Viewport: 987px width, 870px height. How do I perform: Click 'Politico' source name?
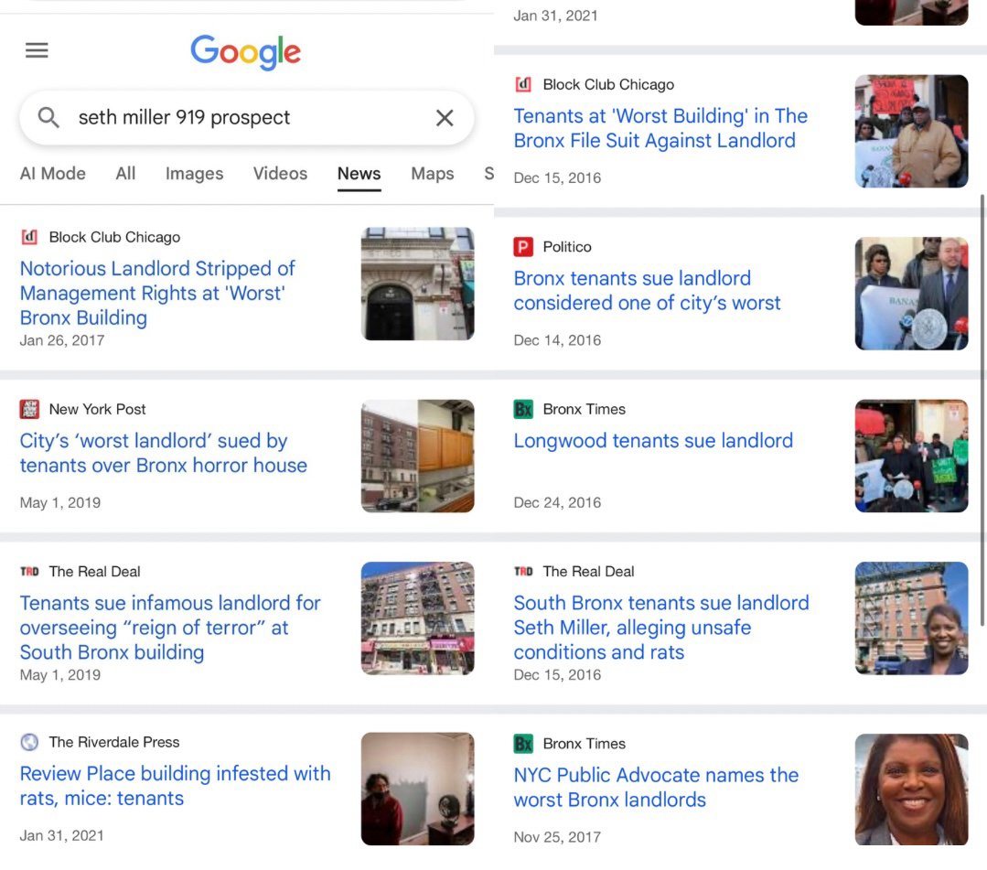(567, 247)
